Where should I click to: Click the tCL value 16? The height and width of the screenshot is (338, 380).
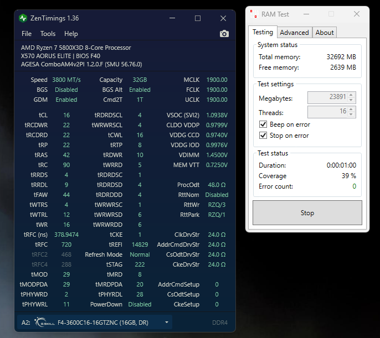66,115
